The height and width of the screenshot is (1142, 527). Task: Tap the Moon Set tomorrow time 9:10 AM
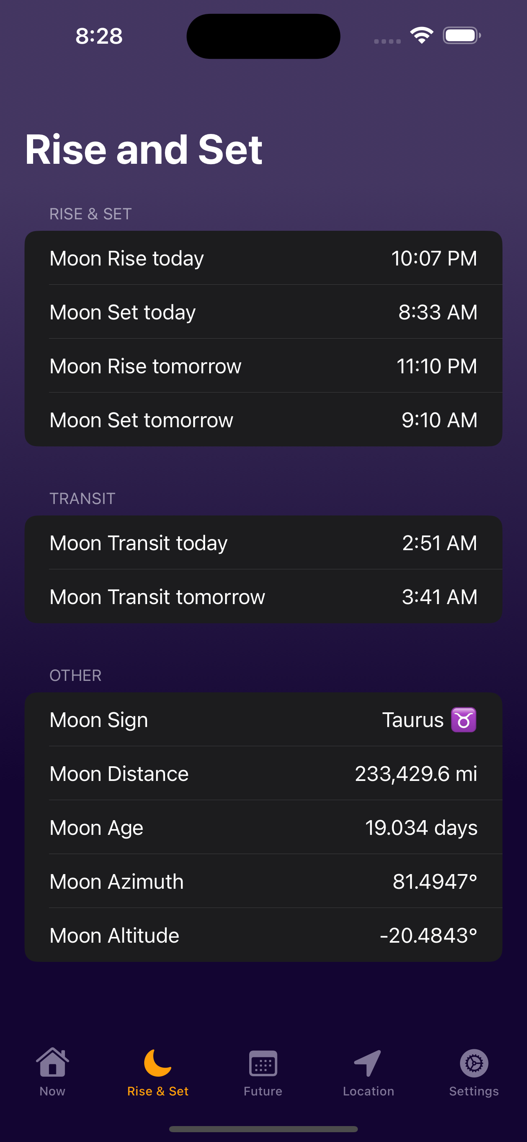[x=439, y=420]
